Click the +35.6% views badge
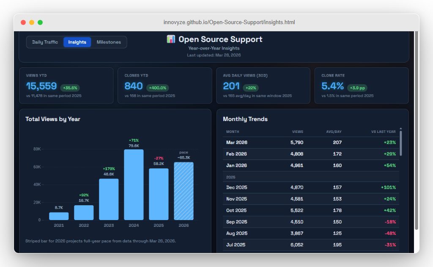The image size is (433, 267). (x=70, y=88)
